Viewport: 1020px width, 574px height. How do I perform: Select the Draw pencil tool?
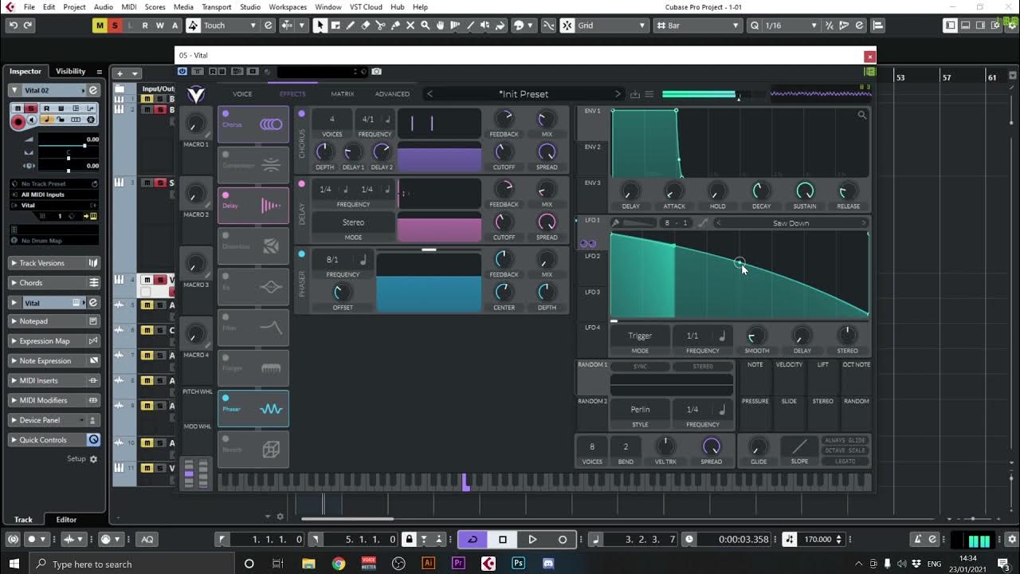click(x=350, y=26)
